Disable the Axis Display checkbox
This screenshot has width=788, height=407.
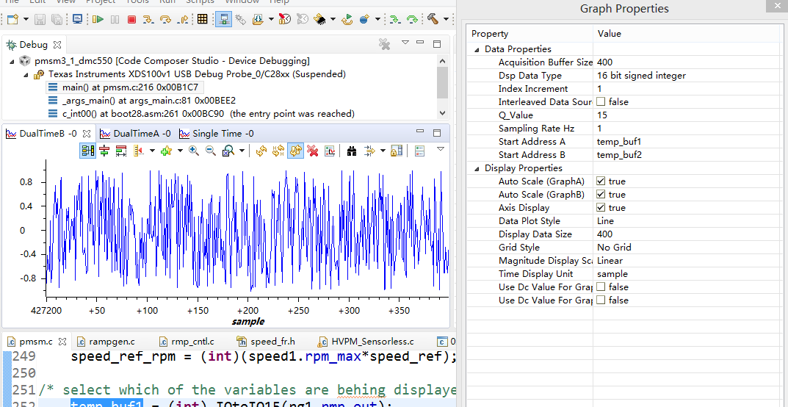pyautogui.click(x=601, y=208)
